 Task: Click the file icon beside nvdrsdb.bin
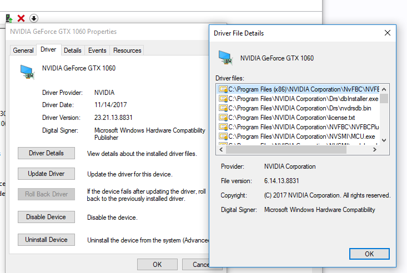pyautogui.click(x=223, y=108)
